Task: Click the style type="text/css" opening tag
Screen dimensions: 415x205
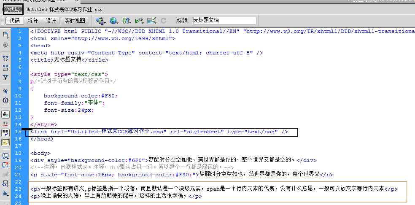Action: [69, 74]
